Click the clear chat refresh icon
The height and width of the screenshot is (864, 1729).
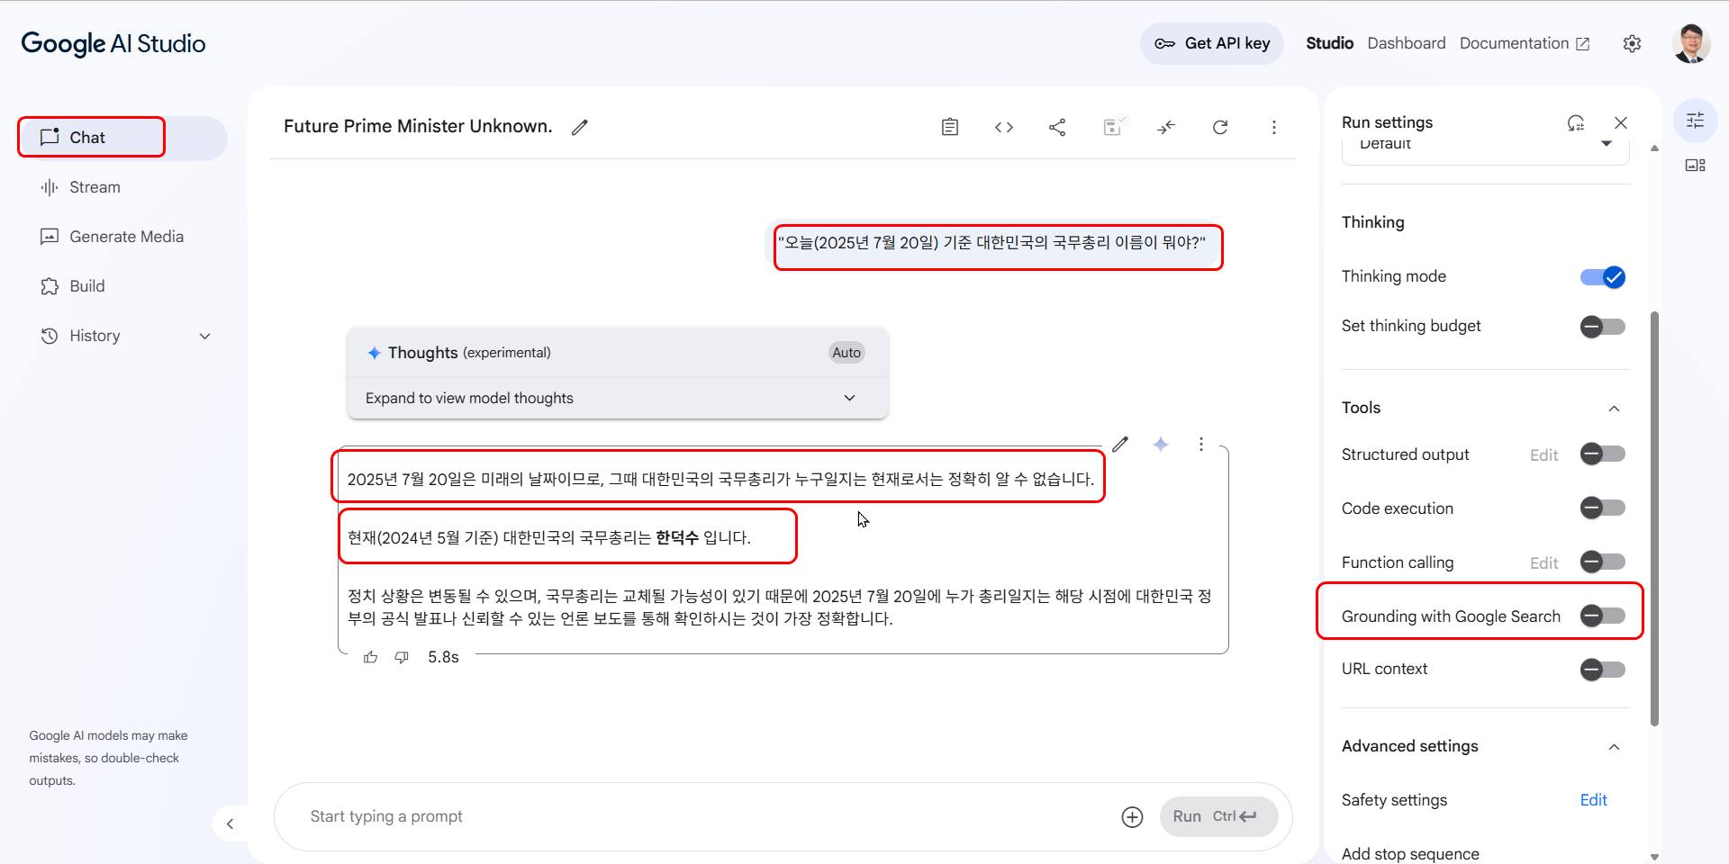(1220, 127)
